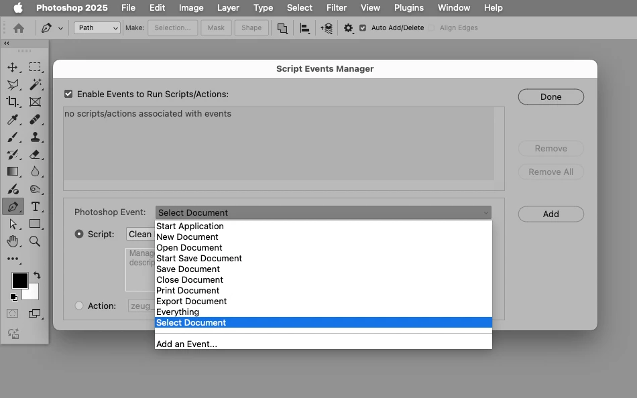Click the Home icon in options bar
Image resolution: width=637 pixels, height=398 pixels.
(19, 28)
